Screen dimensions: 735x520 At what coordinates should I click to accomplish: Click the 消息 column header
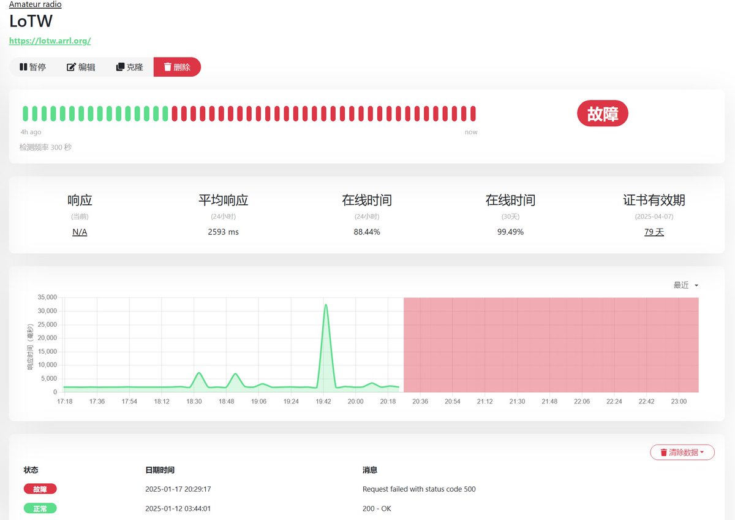click(x=370, y=470)
